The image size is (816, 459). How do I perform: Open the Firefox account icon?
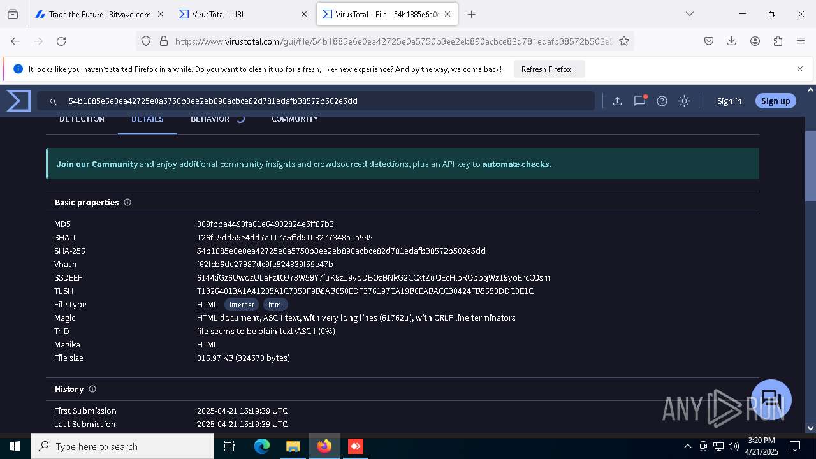coord(755,41)
